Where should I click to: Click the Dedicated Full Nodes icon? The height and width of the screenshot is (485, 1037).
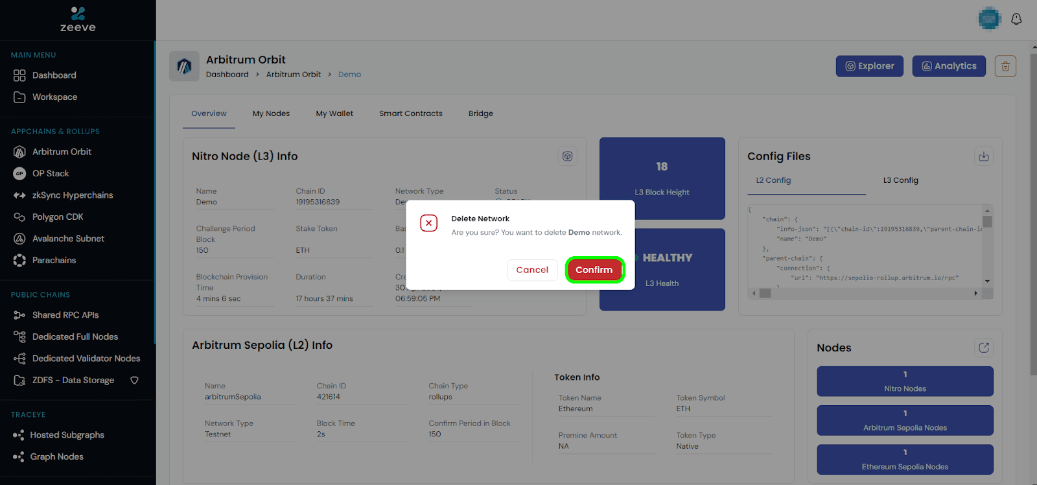tap(19, 337)
